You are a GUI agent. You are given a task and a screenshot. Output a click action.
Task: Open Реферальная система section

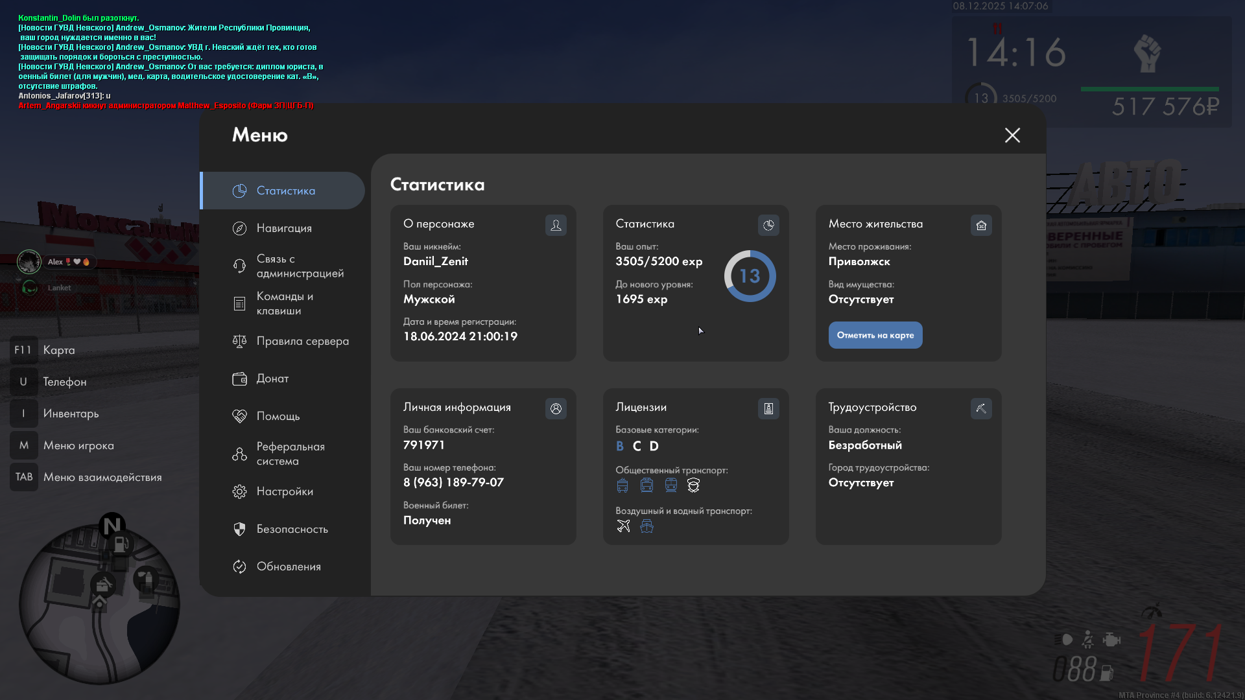[289, 454]
